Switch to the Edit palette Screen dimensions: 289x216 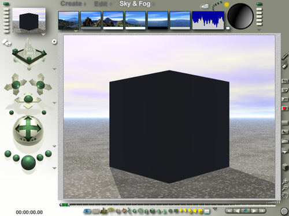pos(101,4)
